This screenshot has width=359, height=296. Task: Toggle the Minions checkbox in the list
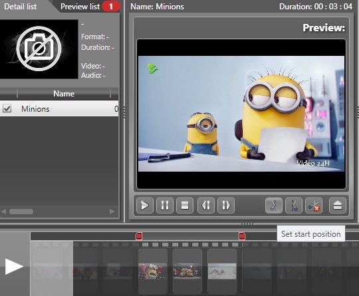pos(7,108)
